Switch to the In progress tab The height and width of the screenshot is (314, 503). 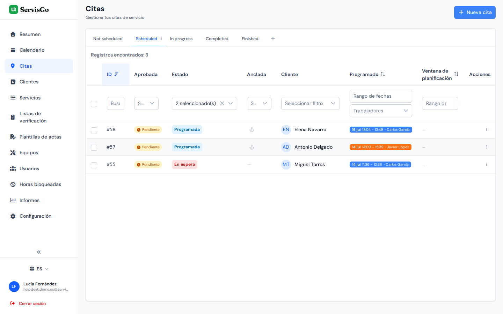tap(181, 39)
